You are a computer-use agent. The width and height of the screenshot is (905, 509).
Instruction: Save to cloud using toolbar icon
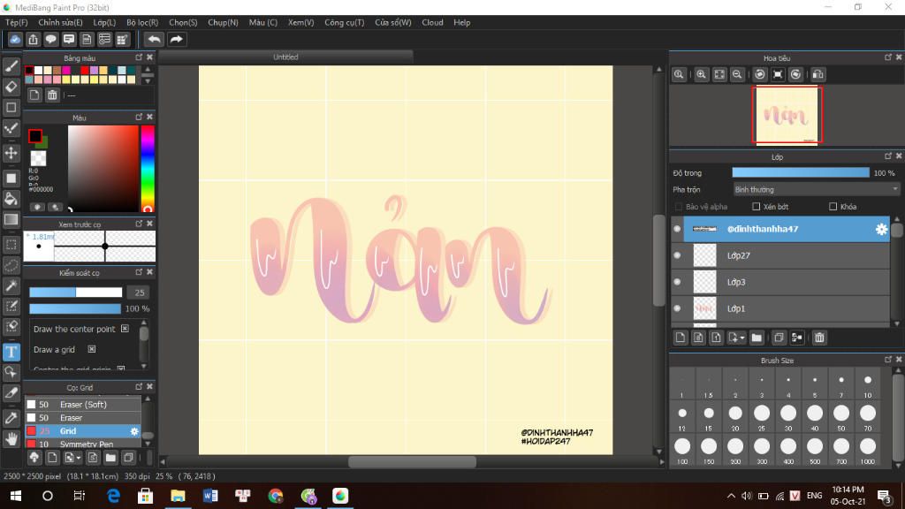[x=15, y=39]
